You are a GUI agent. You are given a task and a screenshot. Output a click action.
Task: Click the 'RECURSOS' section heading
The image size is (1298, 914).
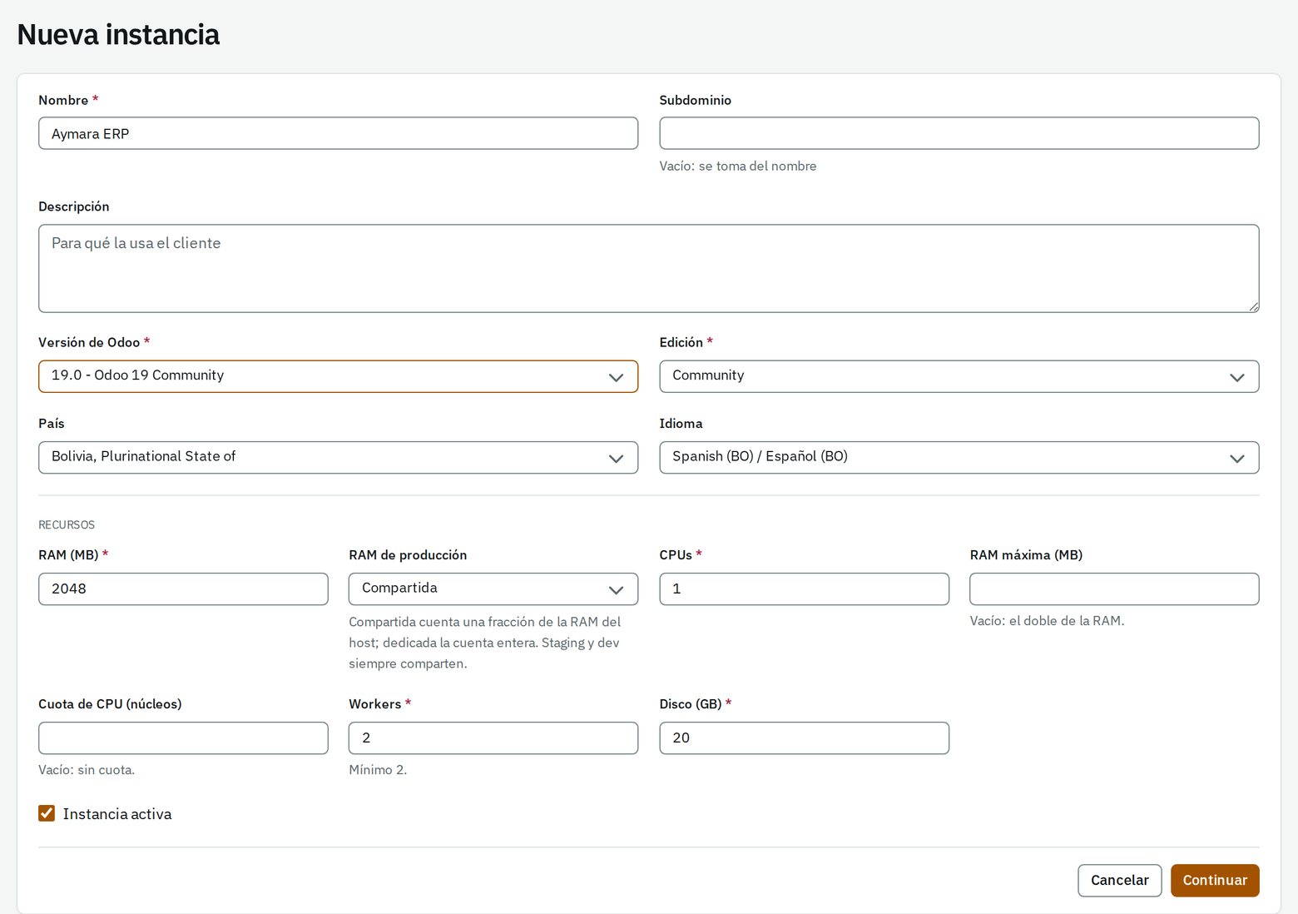67,524
